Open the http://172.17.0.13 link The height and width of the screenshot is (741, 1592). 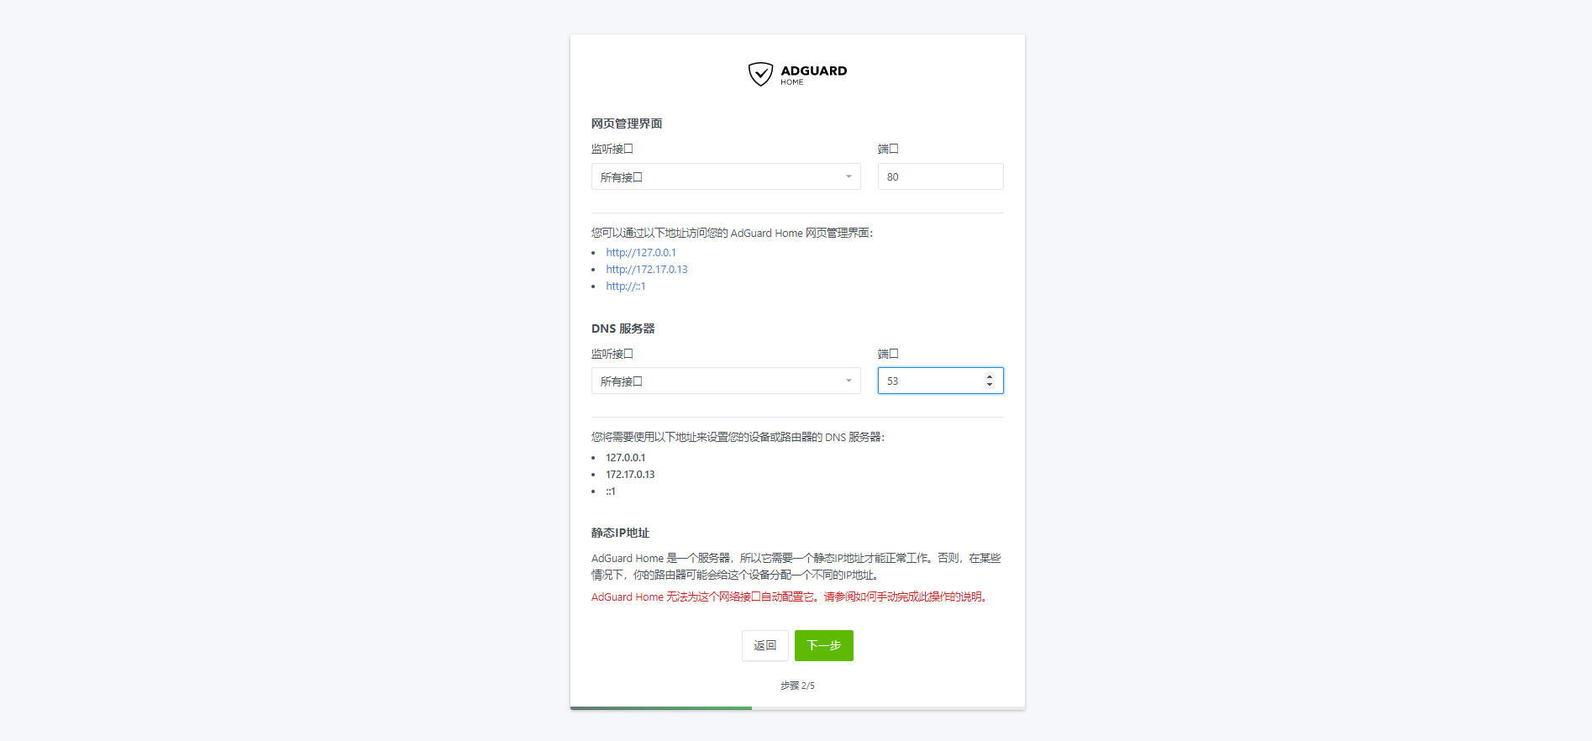tap(647, 269)
